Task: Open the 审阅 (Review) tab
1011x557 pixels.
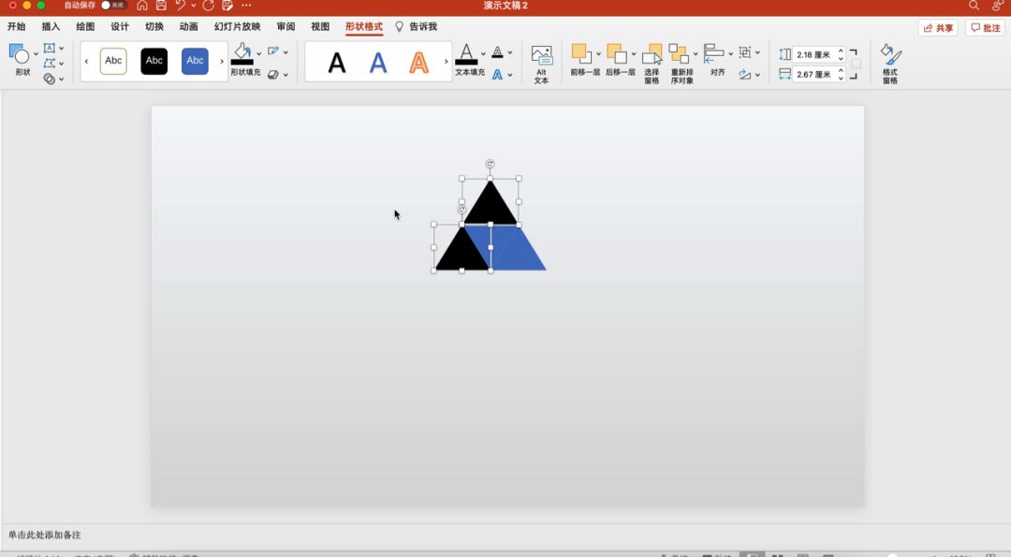Action: pyautogui.click(x=286, y=26)
